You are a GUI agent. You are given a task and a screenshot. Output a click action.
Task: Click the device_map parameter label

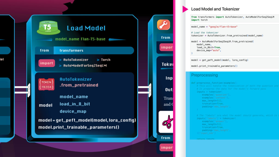73,111
